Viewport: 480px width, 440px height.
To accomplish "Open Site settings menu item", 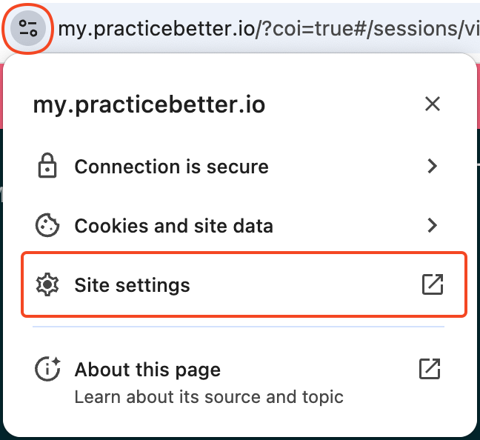I will [244, 284].
